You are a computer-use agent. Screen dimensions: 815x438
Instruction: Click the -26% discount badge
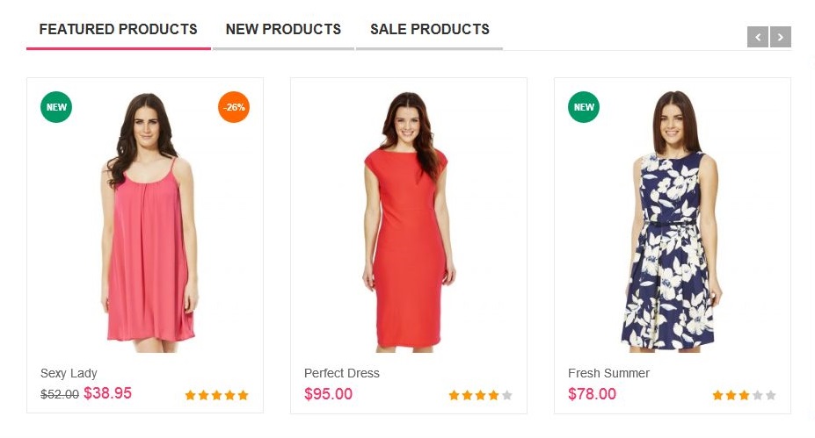[x=234, y=107]
